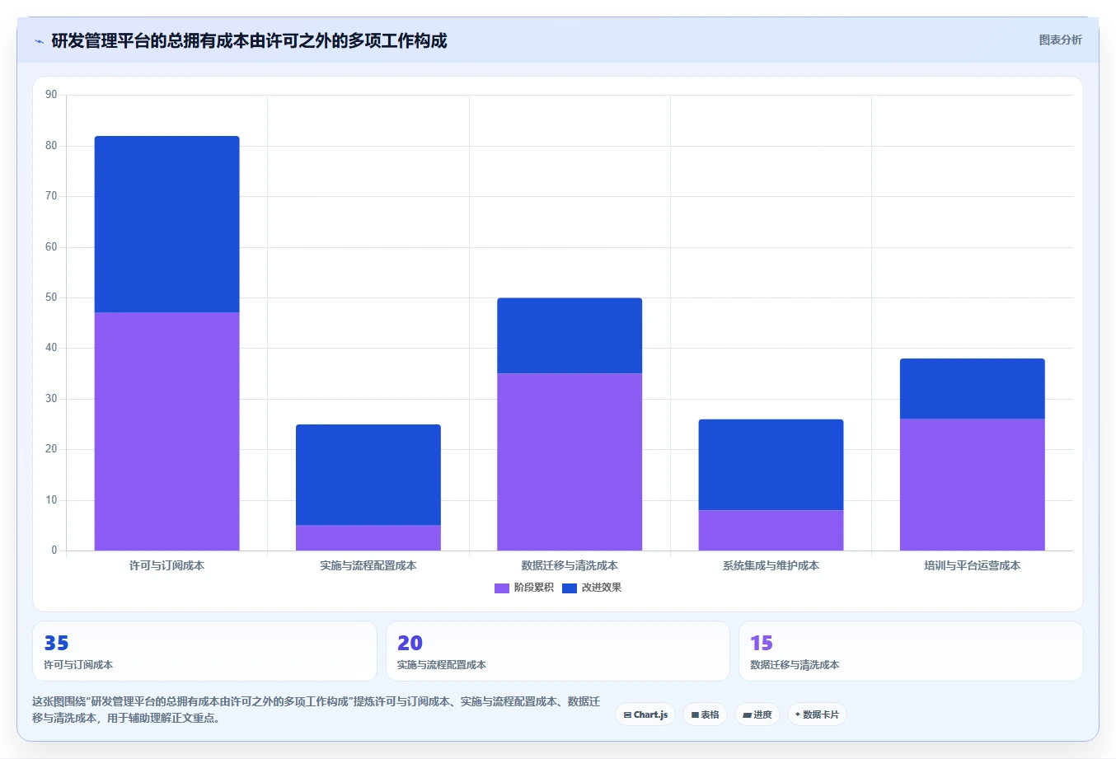Image resolution: width=1116 pixels, height=759 pixels.
Task: Open the data card showing 35
Action: tap(204, 651)
